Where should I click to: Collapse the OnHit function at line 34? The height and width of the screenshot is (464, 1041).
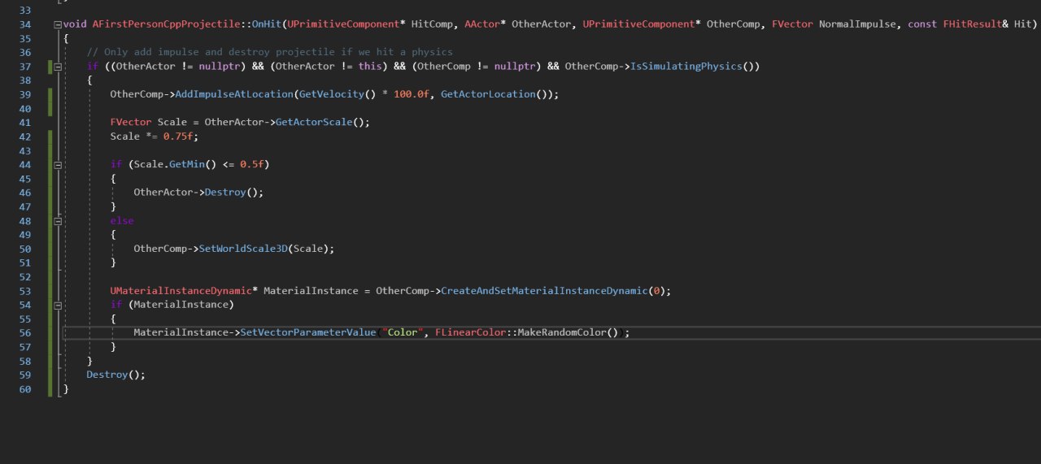(58, 24)
